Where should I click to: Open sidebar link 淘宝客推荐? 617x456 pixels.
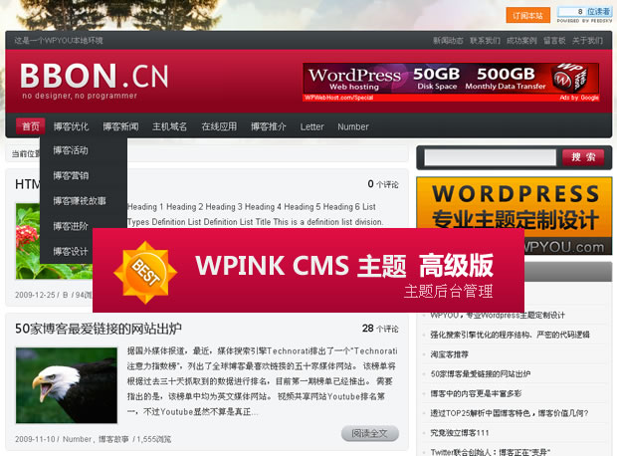(450, 354)
